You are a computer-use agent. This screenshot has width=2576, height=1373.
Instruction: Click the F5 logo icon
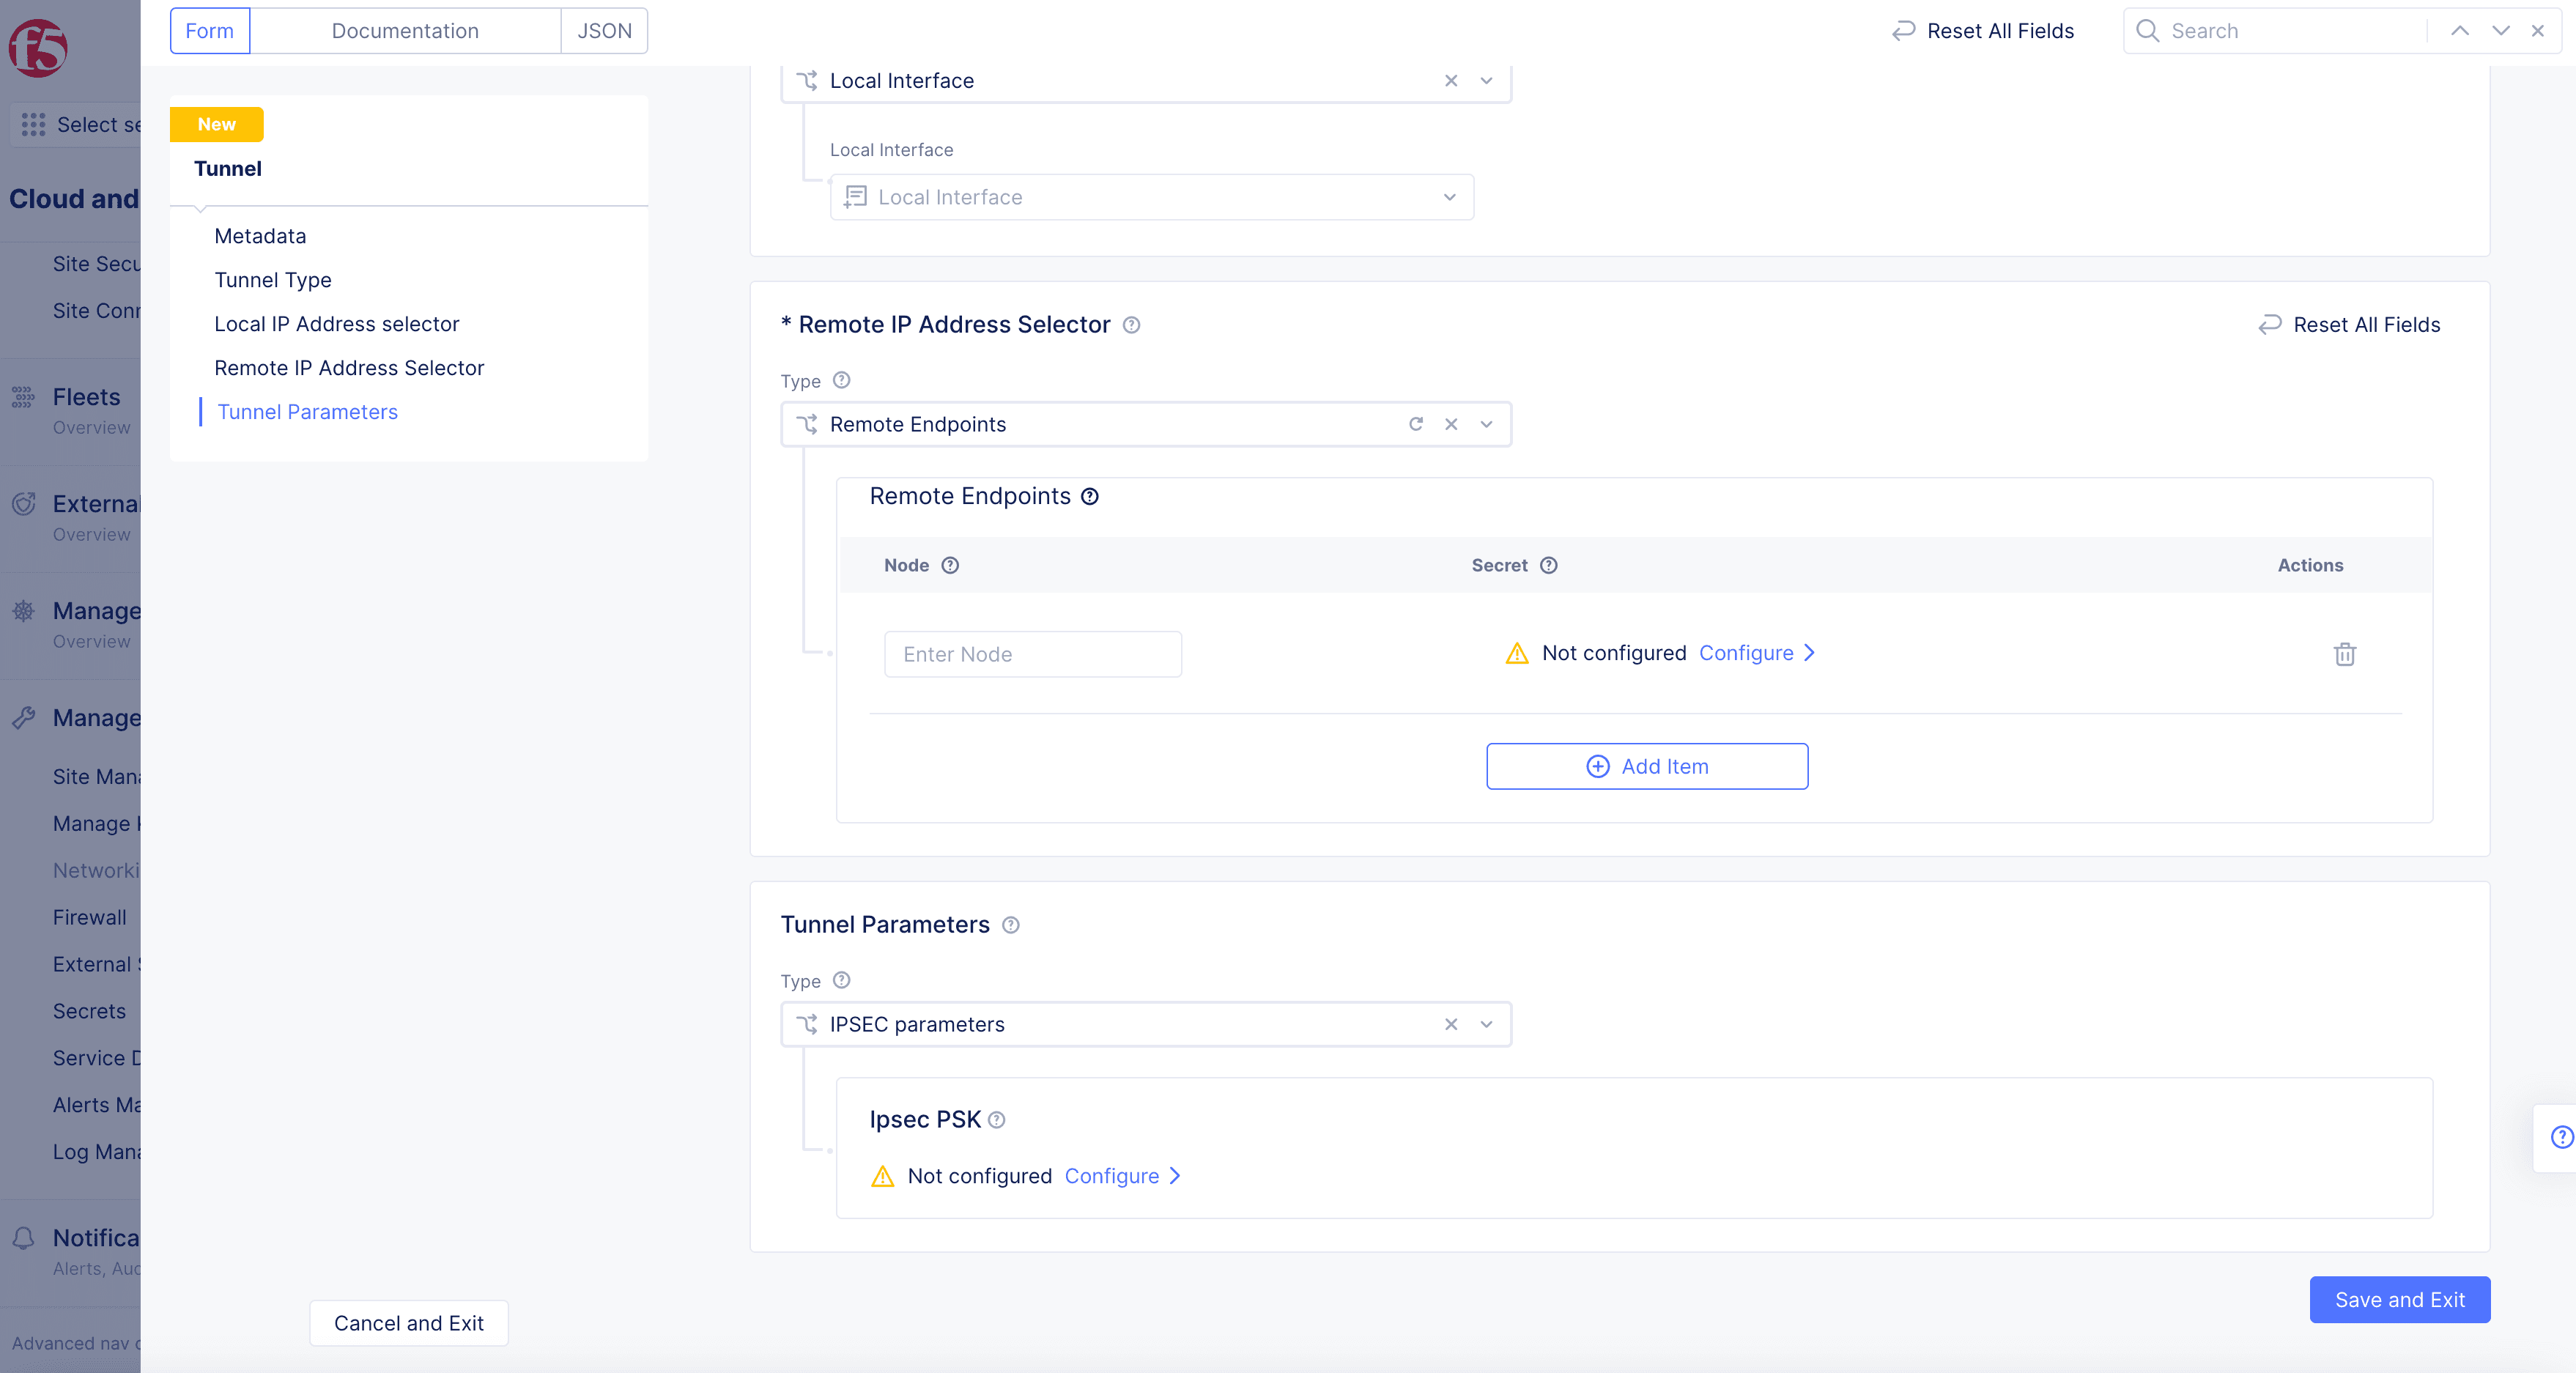37,47
